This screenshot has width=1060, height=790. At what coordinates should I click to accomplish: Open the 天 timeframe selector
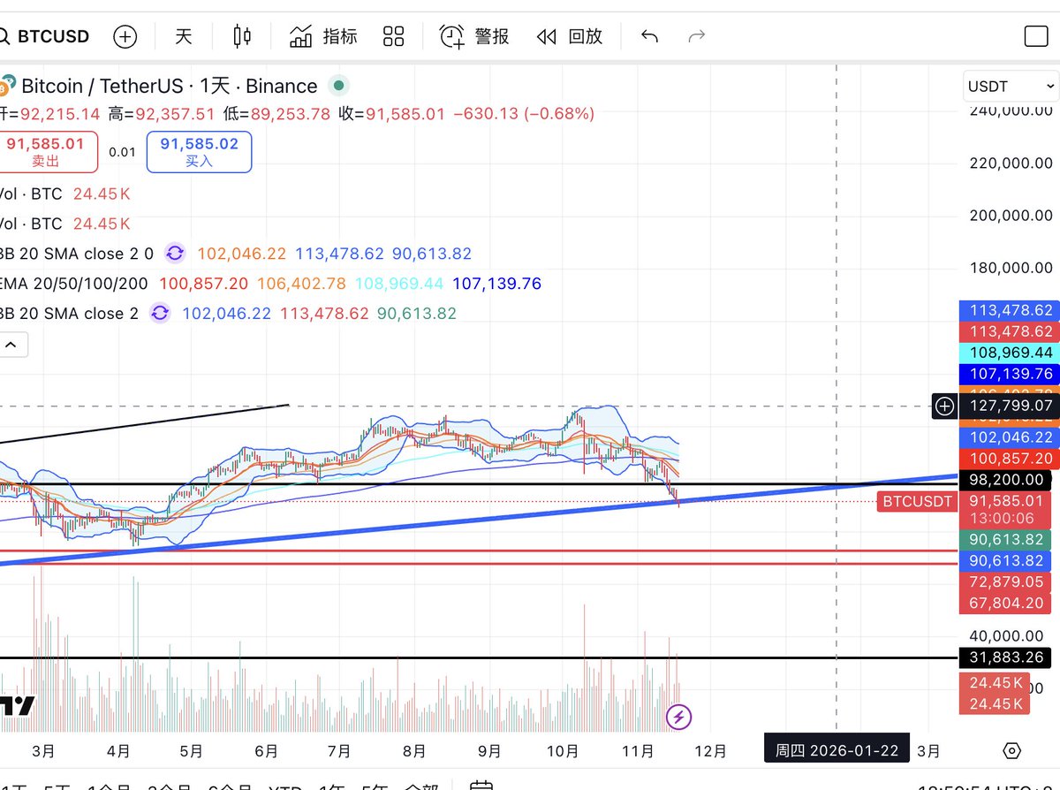(183, 36)
